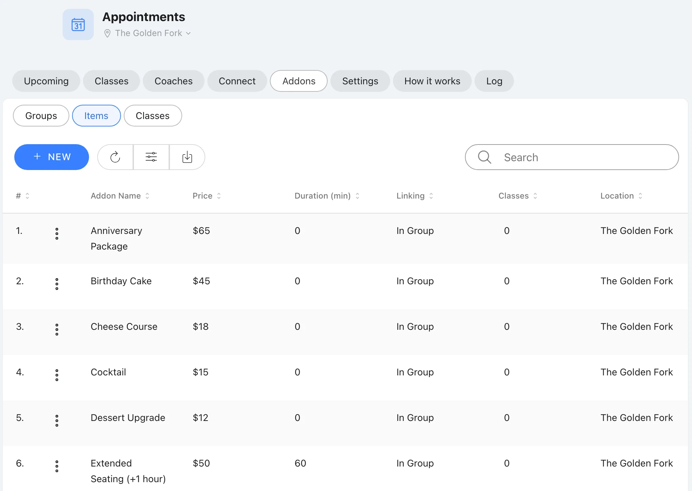This screenshot has width=692, height=491.
Task: Select the Classes sub-tab under Addons
Action: coord(153,116)
